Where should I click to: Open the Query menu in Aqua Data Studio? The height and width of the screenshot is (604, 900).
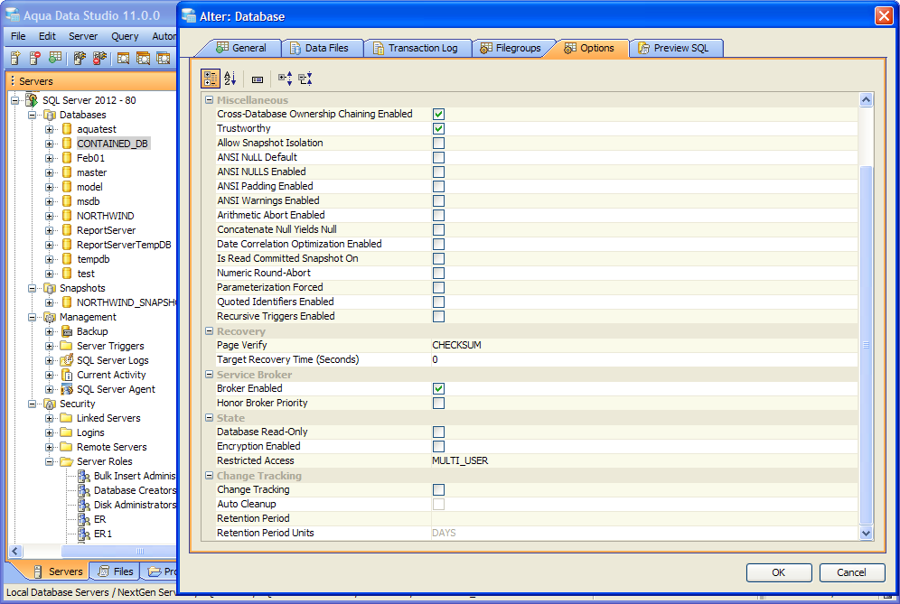coord(125,36)
